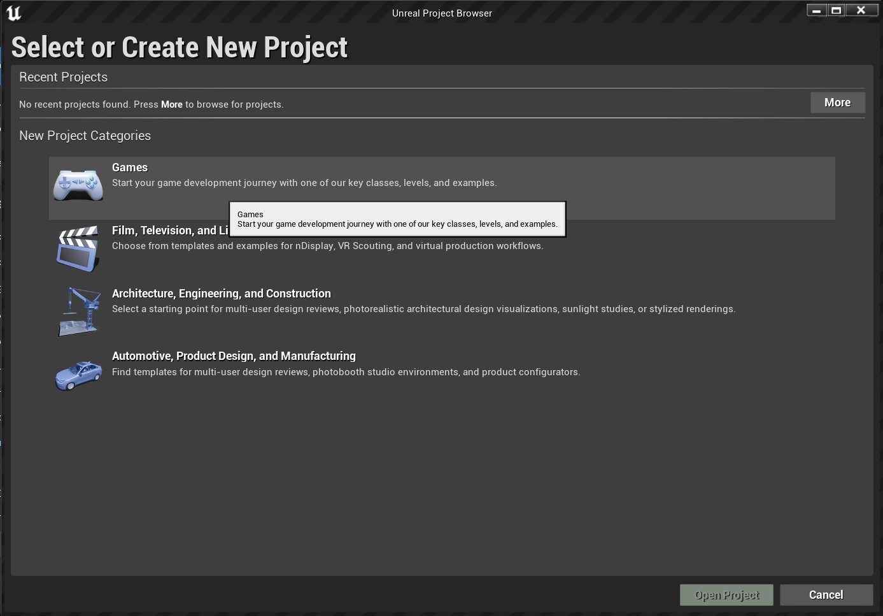This screenshot has width=883, height=616.
Task: Click the Select or Create New Project heading
Action: pos(179,47)
